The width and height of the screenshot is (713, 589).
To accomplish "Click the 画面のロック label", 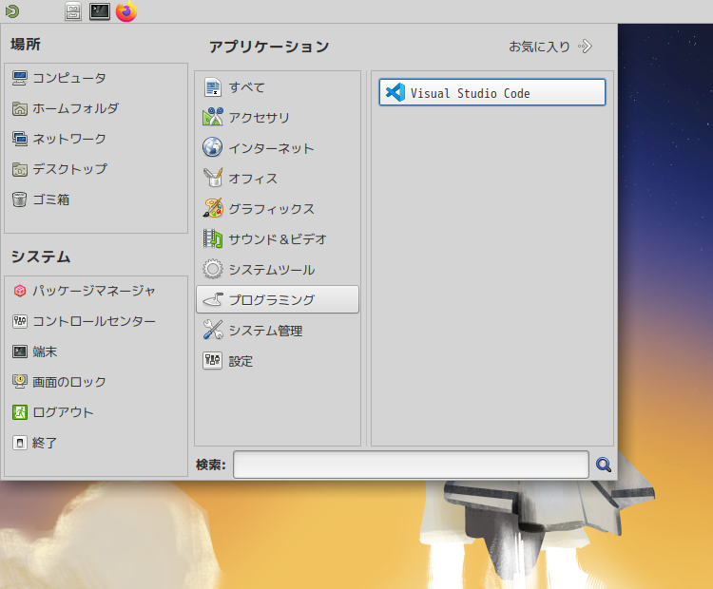I will pyautogui.click(x=69, y=382).
